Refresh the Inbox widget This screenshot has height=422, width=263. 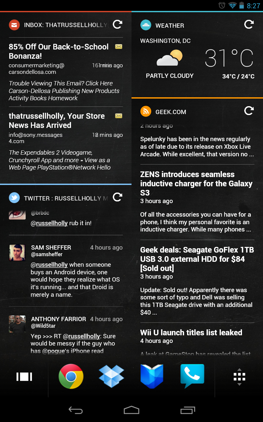point(118,24)
